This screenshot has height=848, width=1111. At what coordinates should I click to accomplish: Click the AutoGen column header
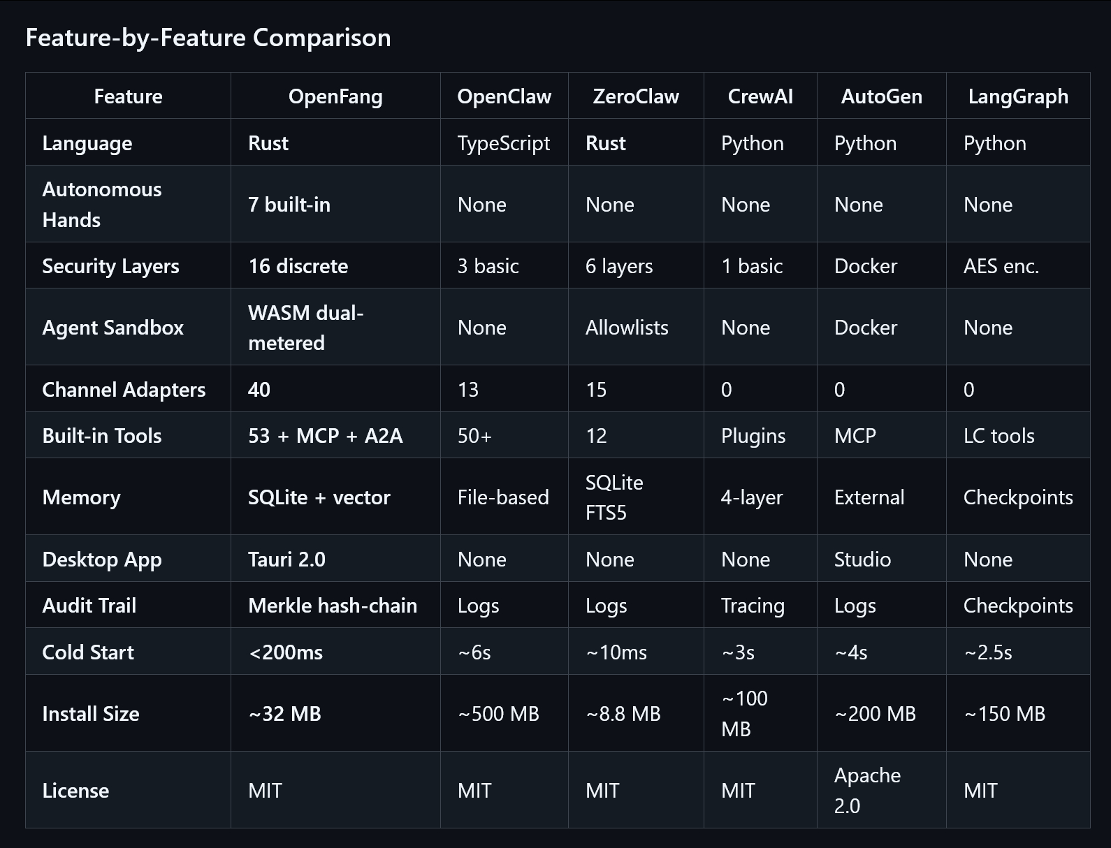[x=881, y=96]
